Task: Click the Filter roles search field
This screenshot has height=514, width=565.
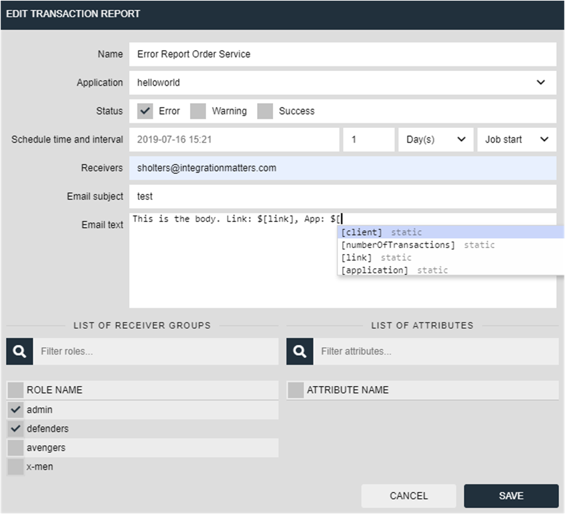Action: click(156, 351)
